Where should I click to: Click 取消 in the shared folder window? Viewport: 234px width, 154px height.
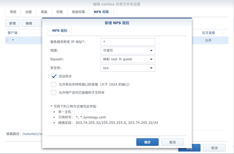point(214,148)
